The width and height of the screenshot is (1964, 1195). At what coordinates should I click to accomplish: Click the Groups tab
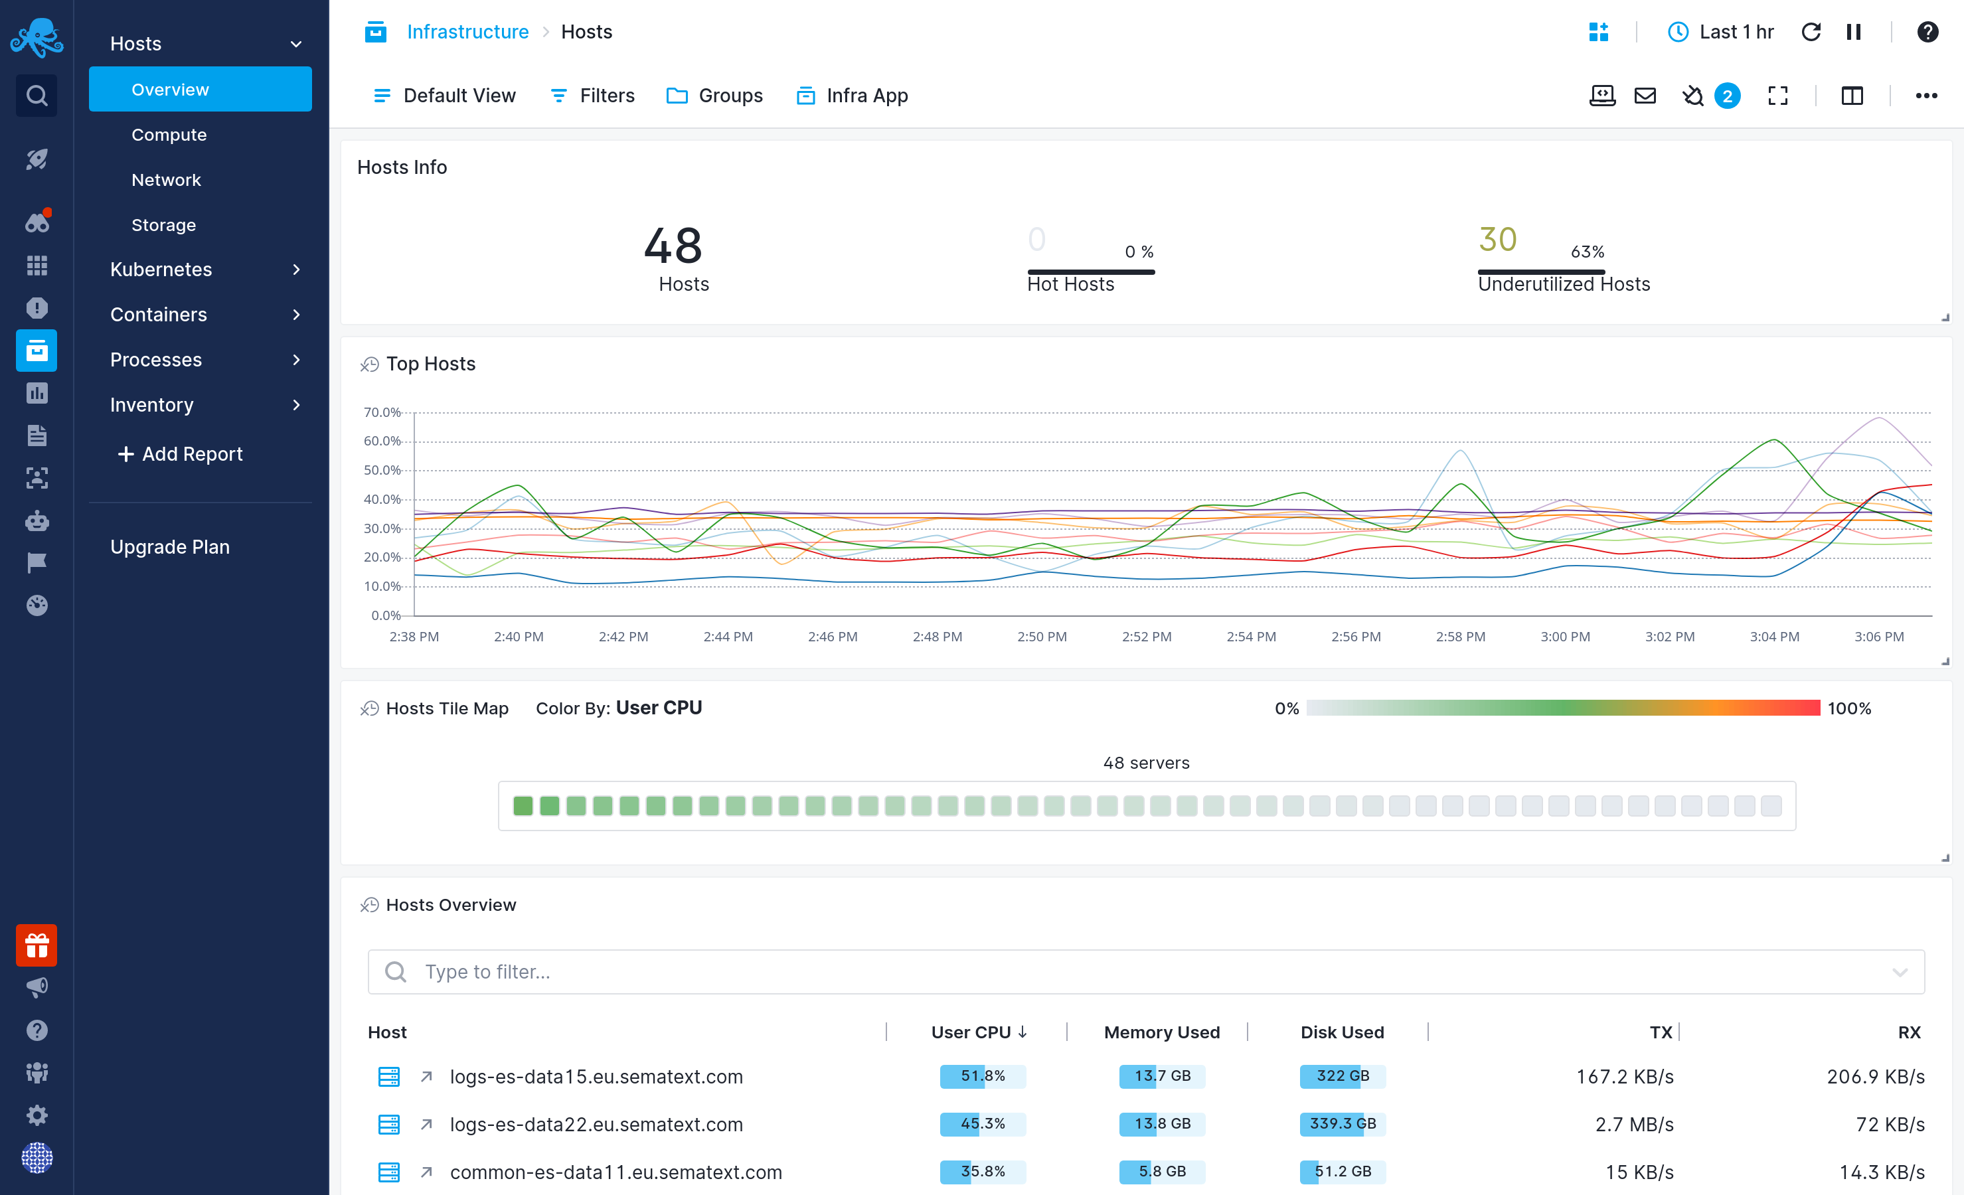(x=730, y=94)
